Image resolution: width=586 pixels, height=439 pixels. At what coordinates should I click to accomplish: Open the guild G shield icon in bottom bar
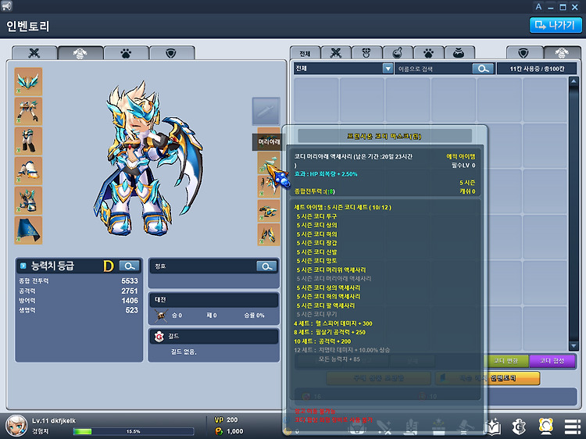519,427
